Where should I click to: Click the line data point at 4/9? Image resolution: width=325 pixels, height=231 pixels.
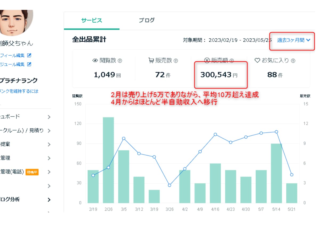pyautogui.click(x=200, y=152)
